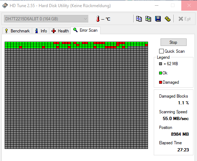
Task: Open options wrench icon
Action: (167, 19)
